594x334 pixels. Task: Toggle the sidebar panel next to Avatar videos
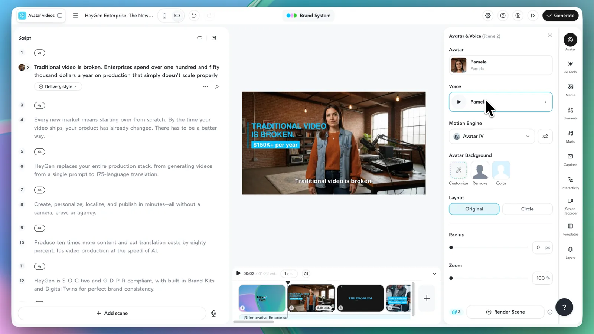[x=60, y=16]
